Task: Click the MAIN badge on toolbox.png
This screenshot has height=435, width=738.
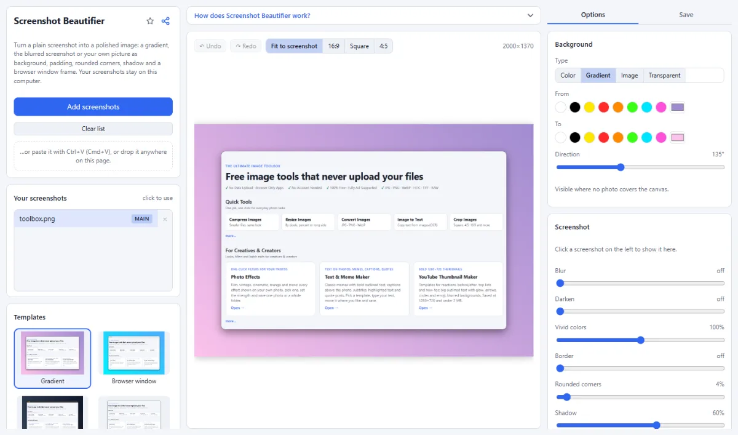Action: point(141,219)
